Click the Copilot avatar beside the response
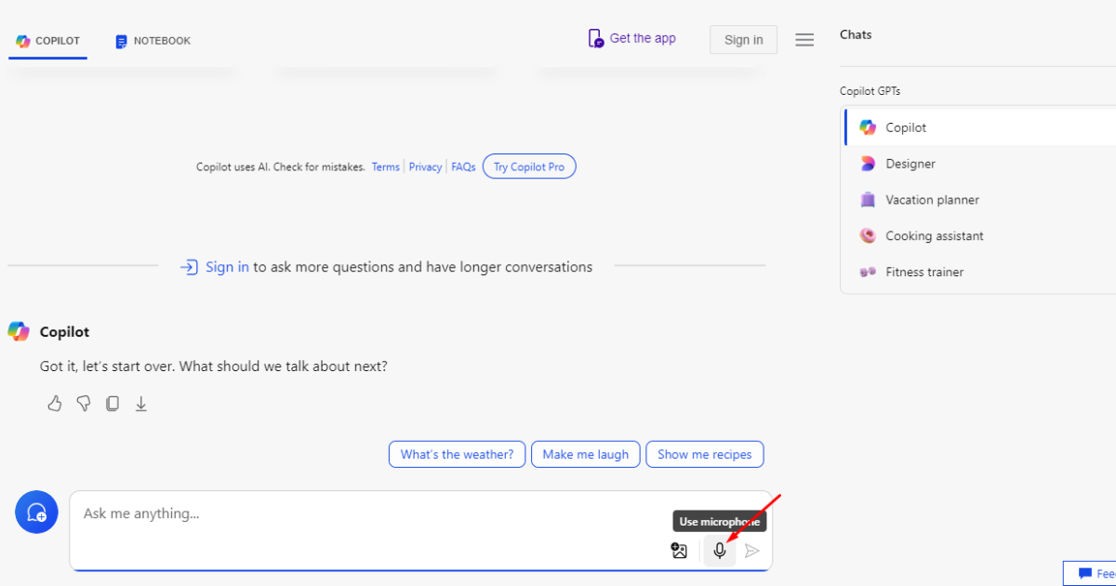This screenshot has height=586, width=1116. tap(19, 331)
